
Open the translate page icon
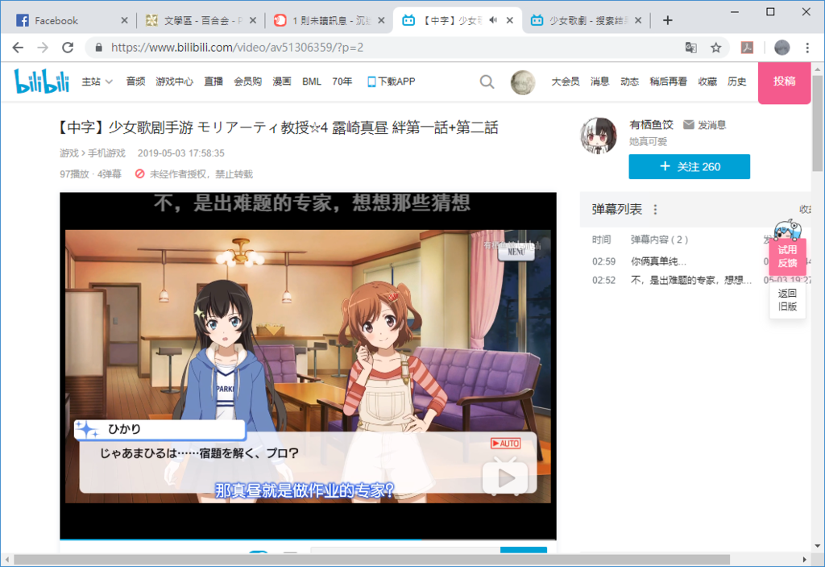click(690, 48)
